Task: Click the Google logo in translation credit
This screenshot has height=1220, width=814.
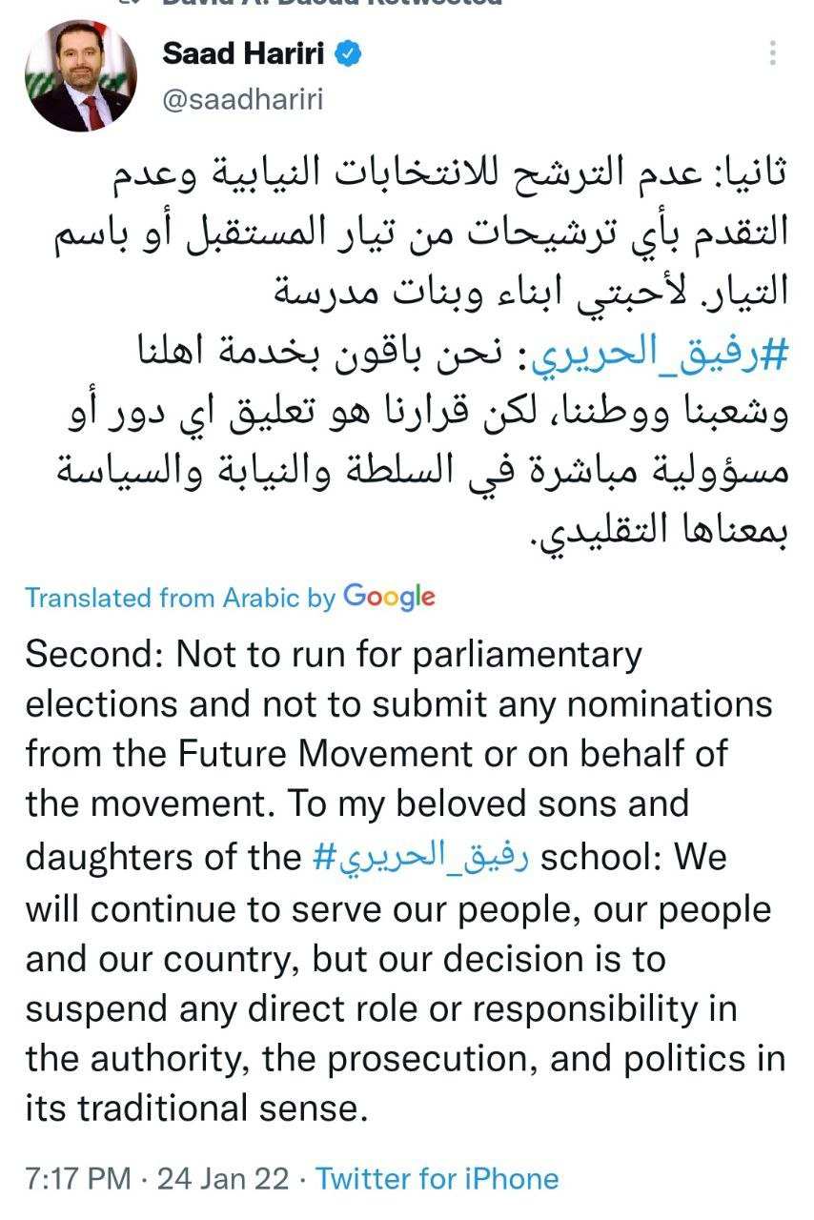Action: [389, 597]
